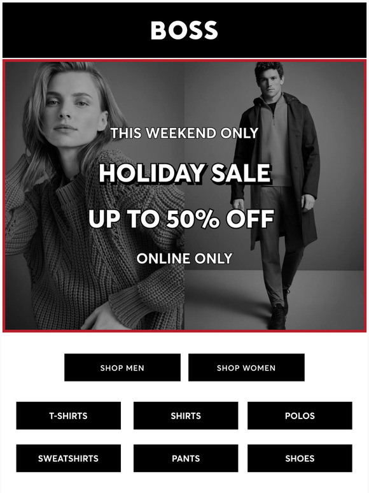The height and width of the screenshot is (493, 369).
Task: Choose the Polos category button
Action: 300,416
